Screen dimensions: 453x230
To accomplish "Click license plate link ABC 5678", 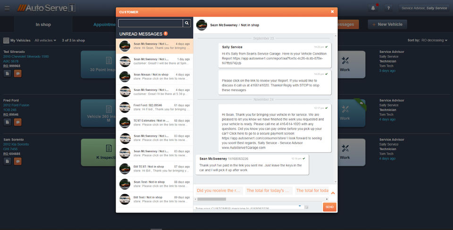I will pos(11,61).
